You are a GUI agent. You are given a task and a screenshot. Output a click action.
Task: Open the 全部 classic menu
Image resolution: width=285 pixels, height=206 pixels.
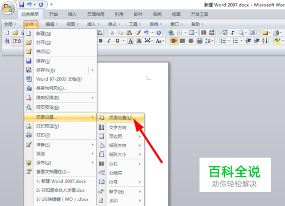(x=10, y=24)
